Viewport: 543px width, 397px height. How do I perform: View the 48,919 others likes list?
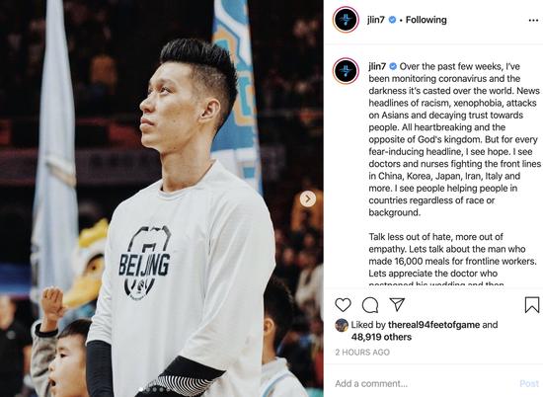[382, 337]
